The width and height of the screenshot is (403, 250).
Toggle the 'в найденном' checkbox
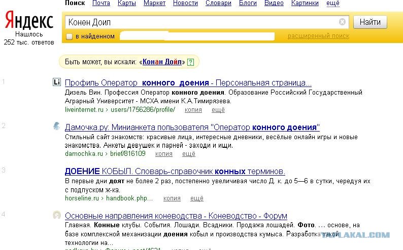69,36
